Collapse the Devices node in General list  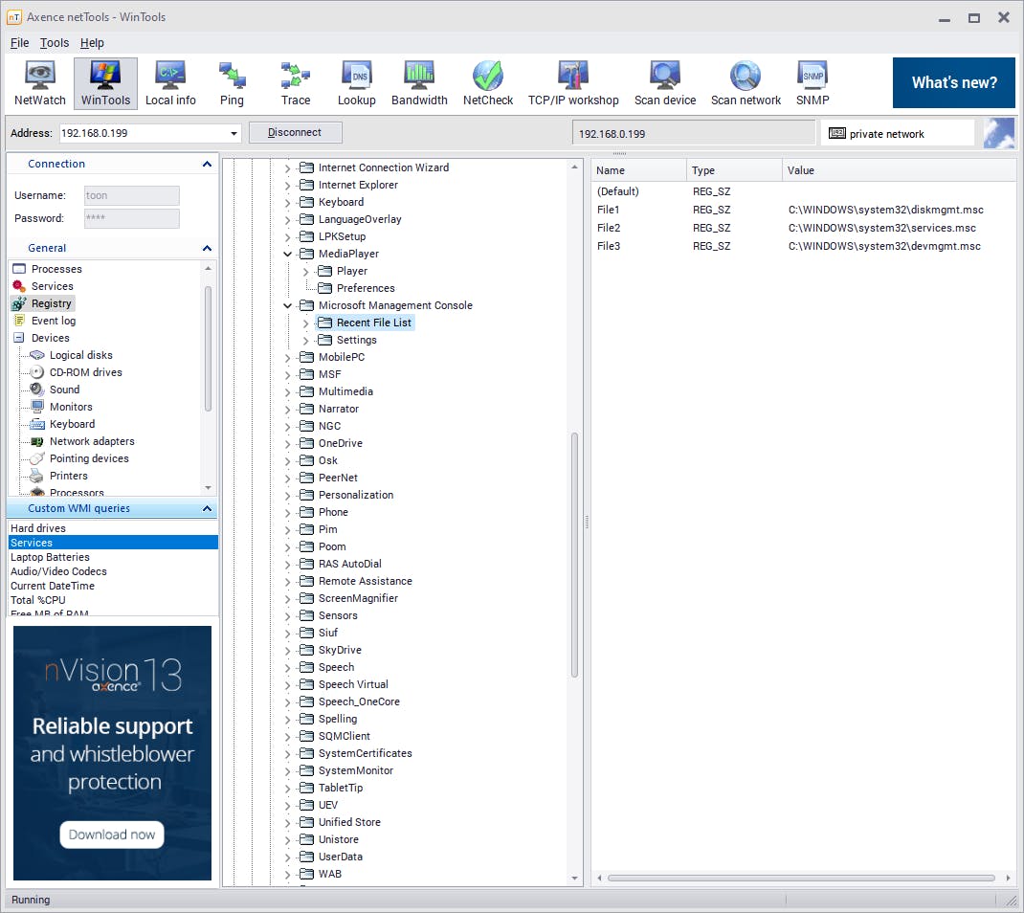19,338
